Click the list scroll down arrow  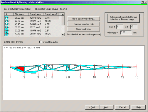[x=63, y=35]
